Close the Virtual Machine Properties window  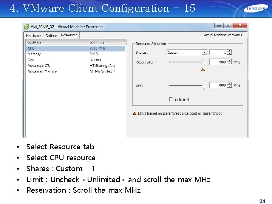point(240,26)
